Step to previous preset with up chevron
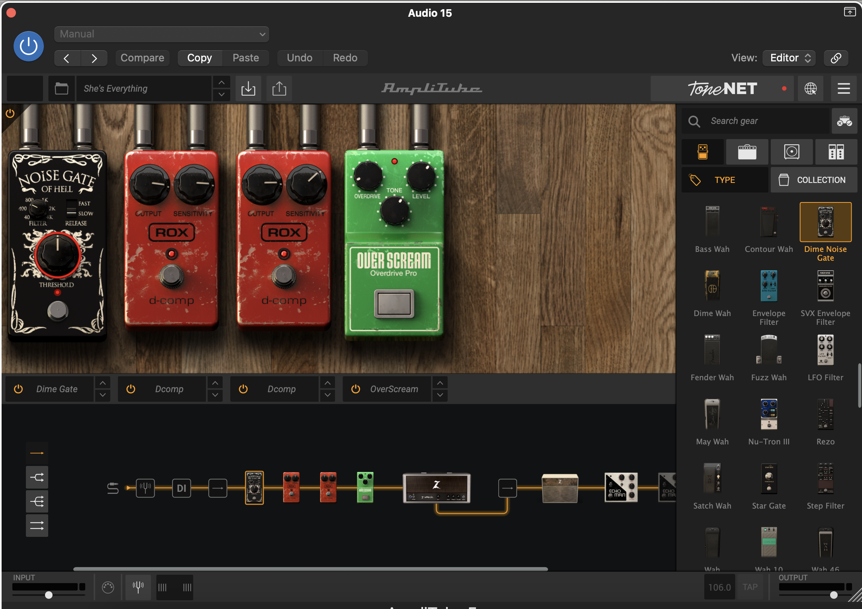 click(221, 83)
